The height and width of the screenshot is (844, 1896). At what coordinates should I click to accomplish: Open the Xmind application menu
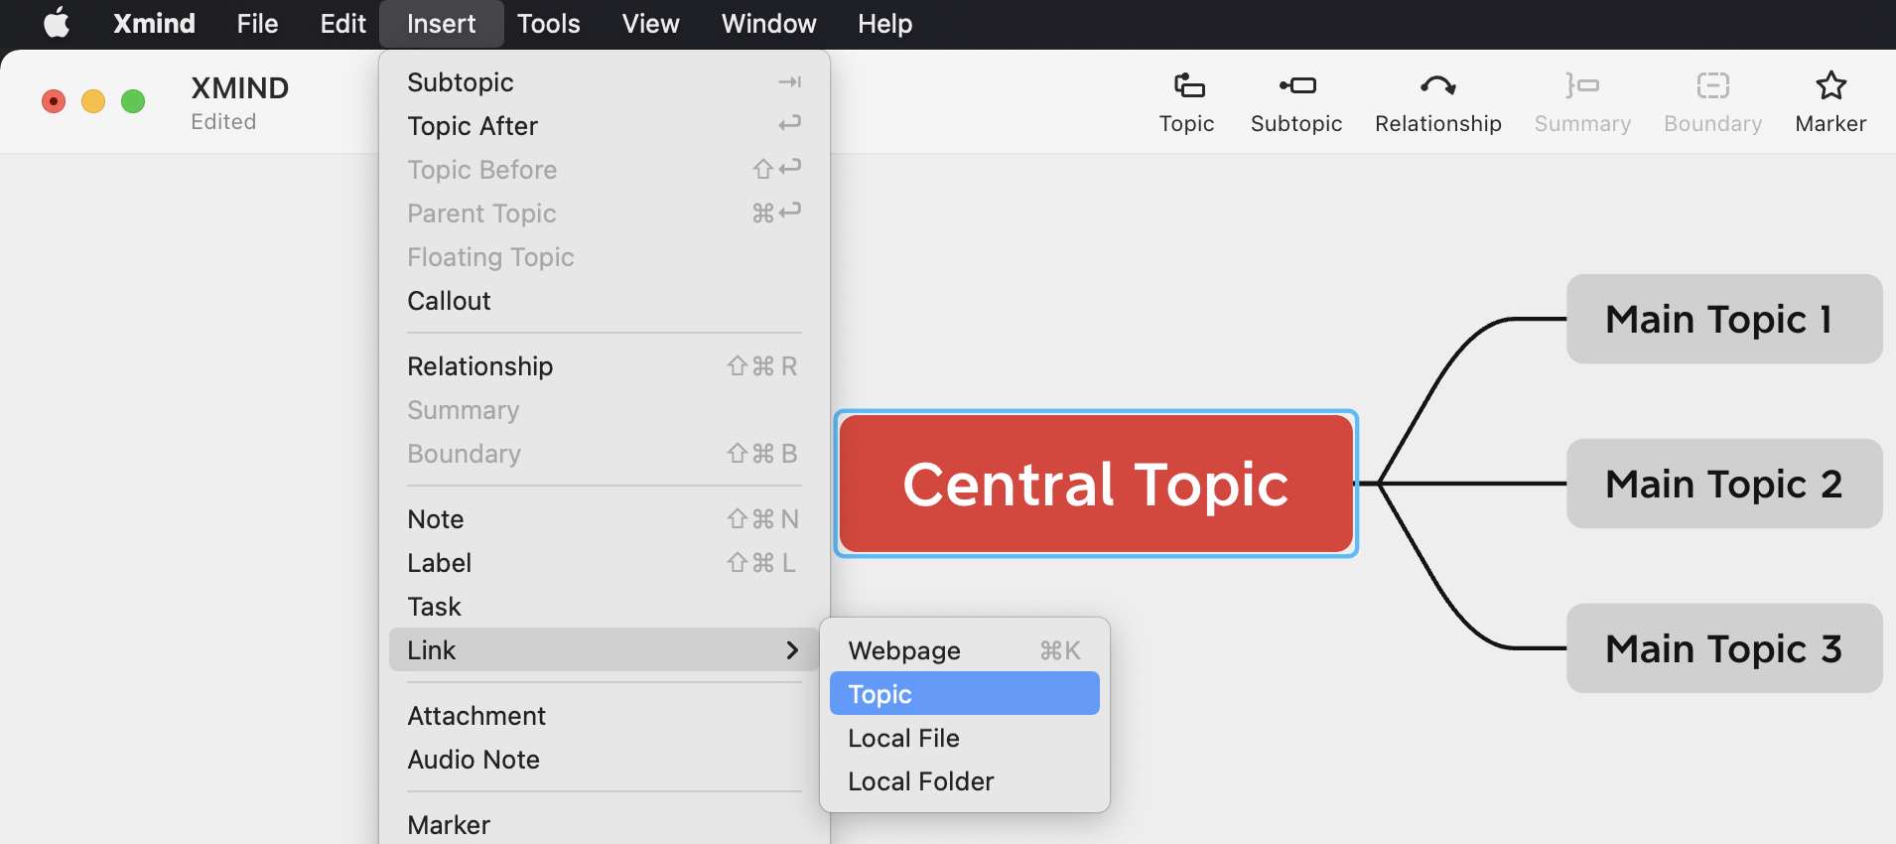[x=154, y=23]
